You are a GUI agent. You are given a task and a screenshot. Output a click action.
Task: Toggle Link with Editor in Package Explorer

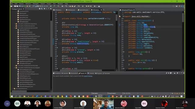(42, 9)
